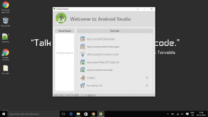
Task: Click the new project icon in Quick Start
Action: pos(82,39)
